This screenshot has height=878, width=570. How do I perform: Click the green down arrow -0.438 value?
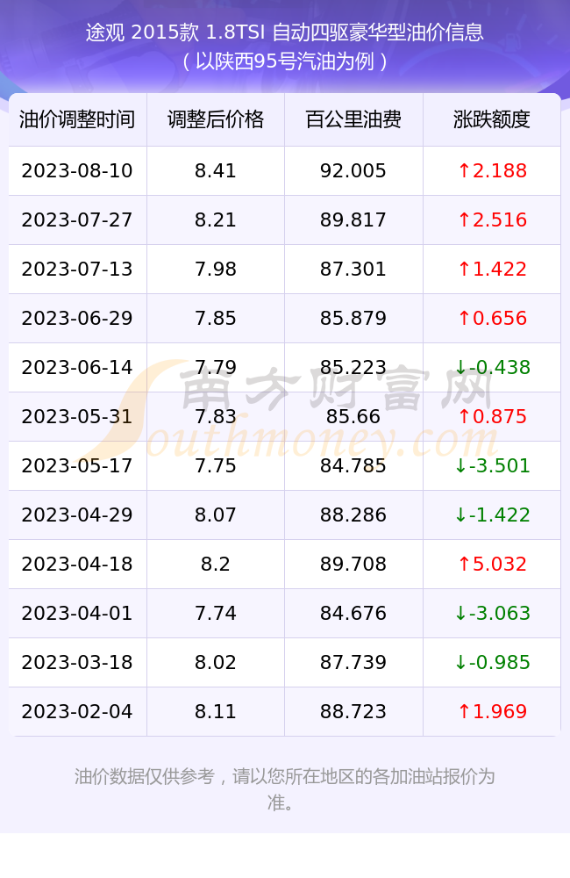[x=492, y=367]
